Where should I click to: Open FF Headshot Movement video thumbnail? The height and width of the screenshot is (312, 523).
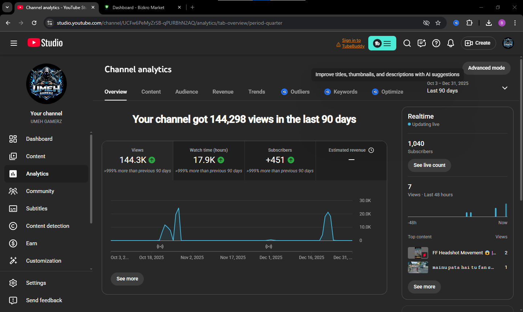pos(418,253)
